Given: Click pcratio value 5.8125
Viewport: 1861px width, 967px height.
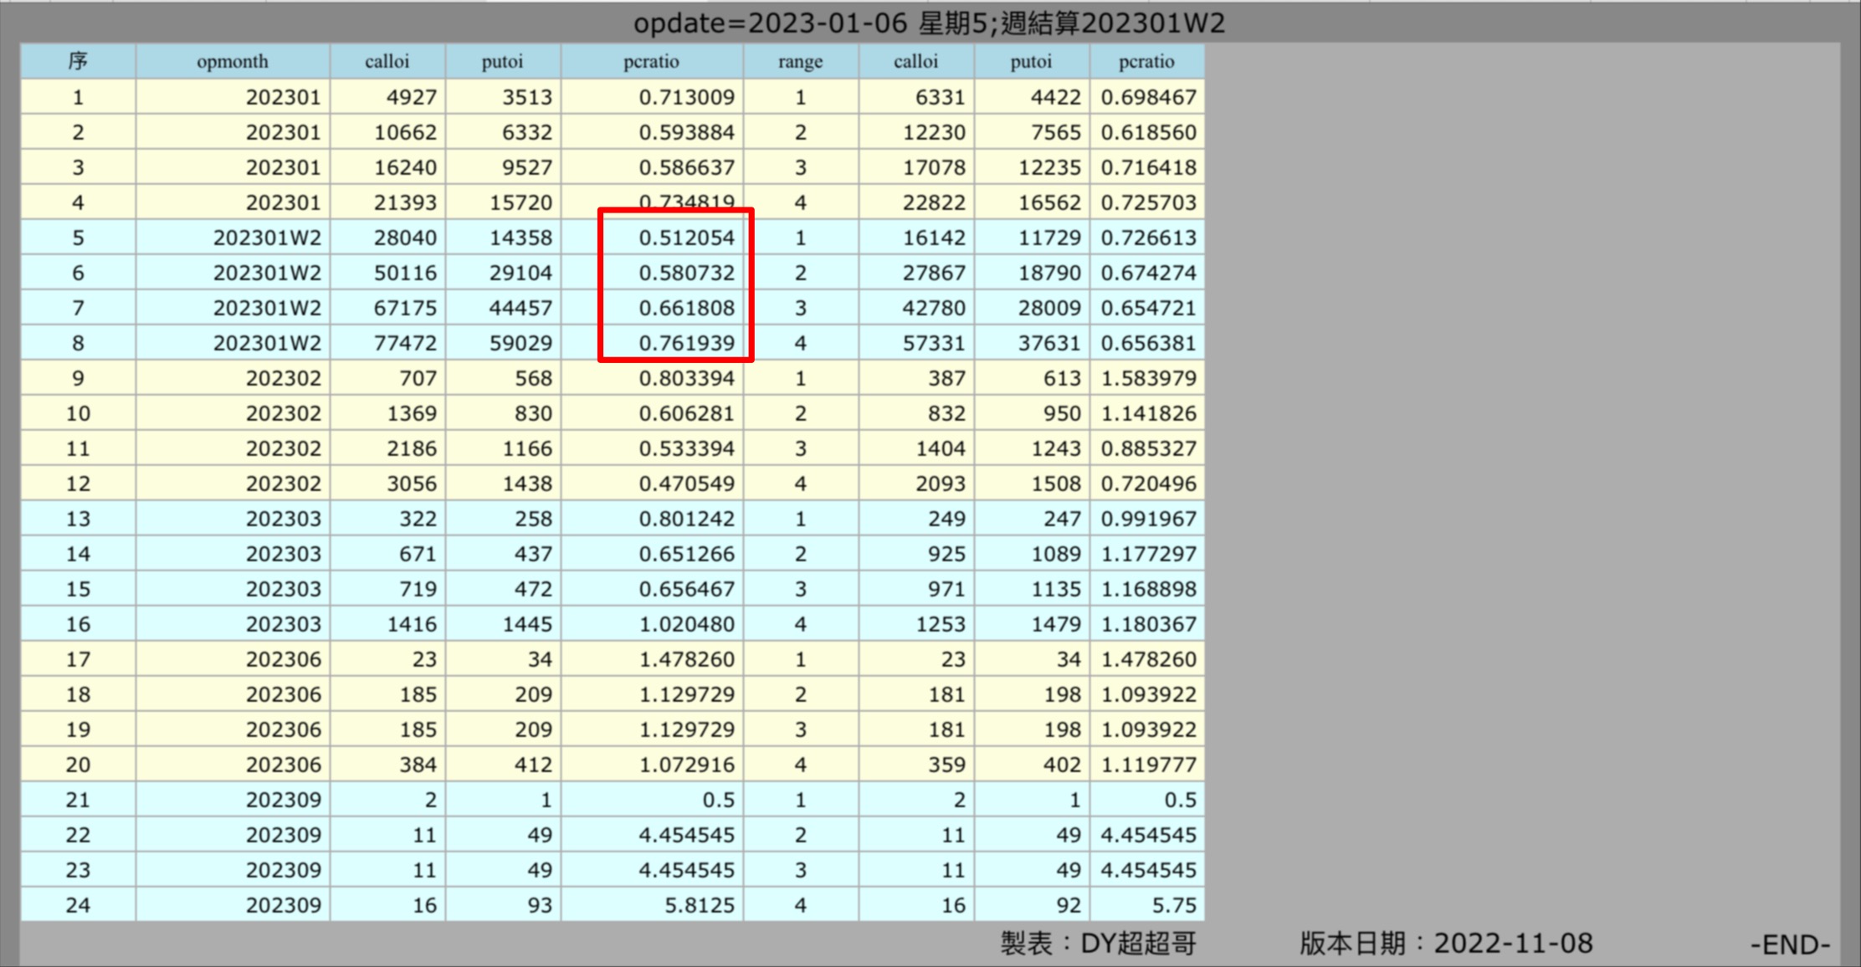Looking at the screenshot, I should coord(699,906).
